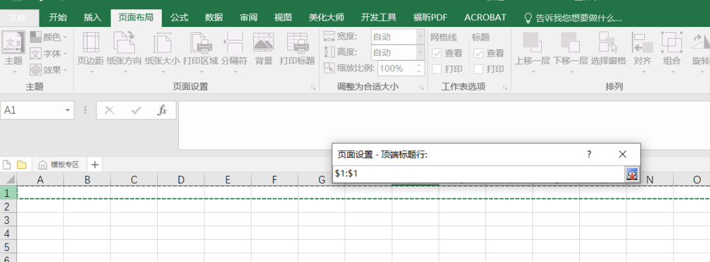
Task: Open the 调整为合适大小 dialog launcher
Action: tap(421, 88)
